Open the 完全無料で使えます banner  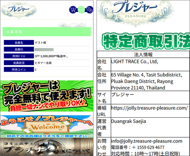point(47,96)
